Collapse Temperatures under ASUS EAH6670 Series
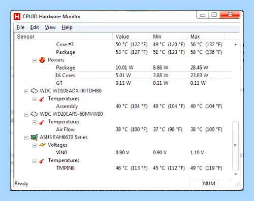Viewport: 254px width, 201px height. [35, 161]
